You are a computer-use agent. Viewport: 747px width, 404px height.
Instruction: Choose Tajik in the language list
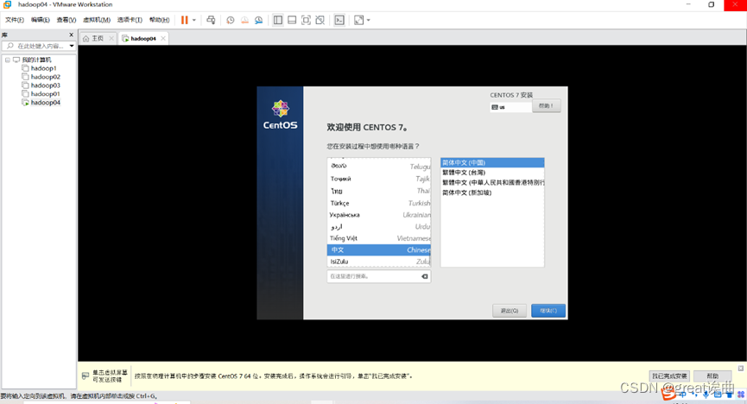tap(379, 179)
